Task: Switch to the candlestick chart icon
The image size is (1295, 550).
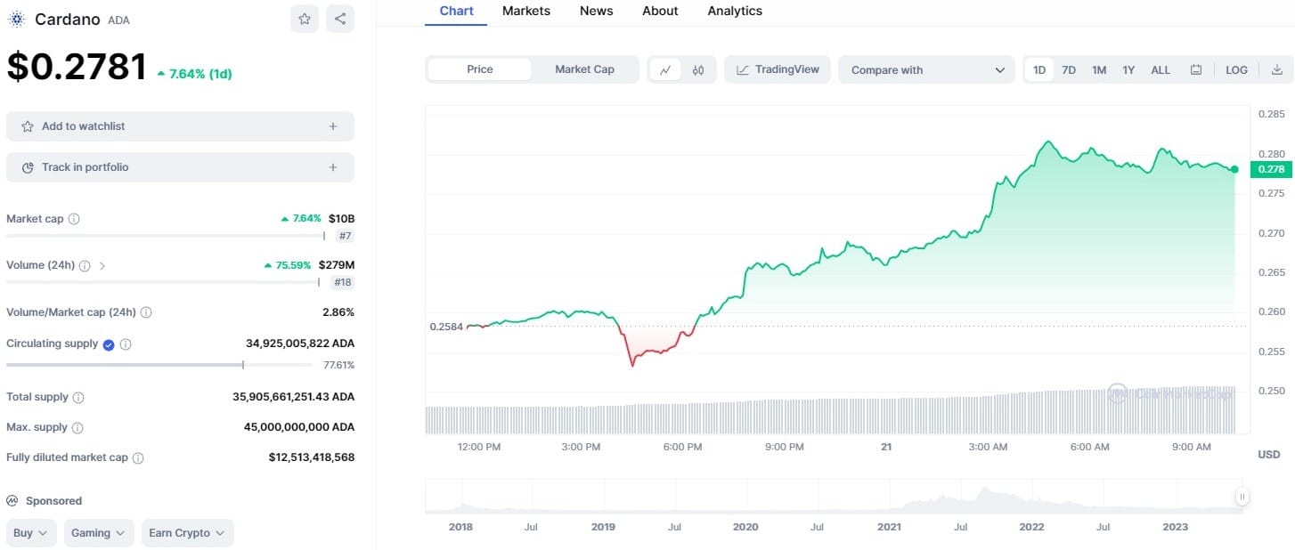Action: tap(698, 69)
